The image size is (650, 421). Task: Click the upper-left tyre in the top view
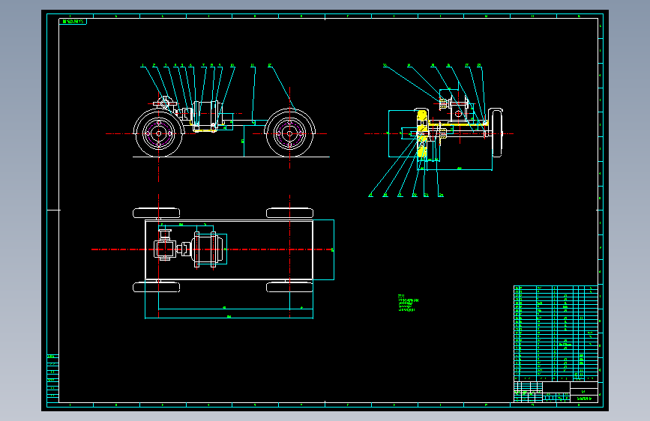click(x=156, y=213)
